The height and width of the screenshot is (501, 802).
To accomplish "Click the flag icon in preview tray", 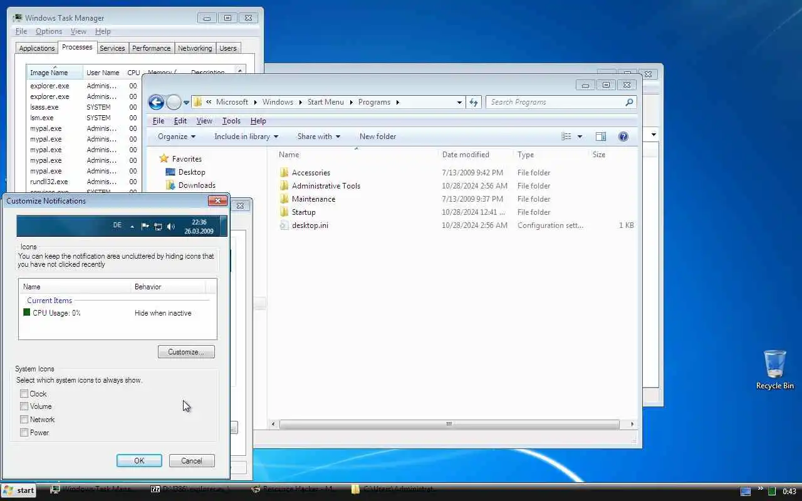I will [x=145, y=227].
